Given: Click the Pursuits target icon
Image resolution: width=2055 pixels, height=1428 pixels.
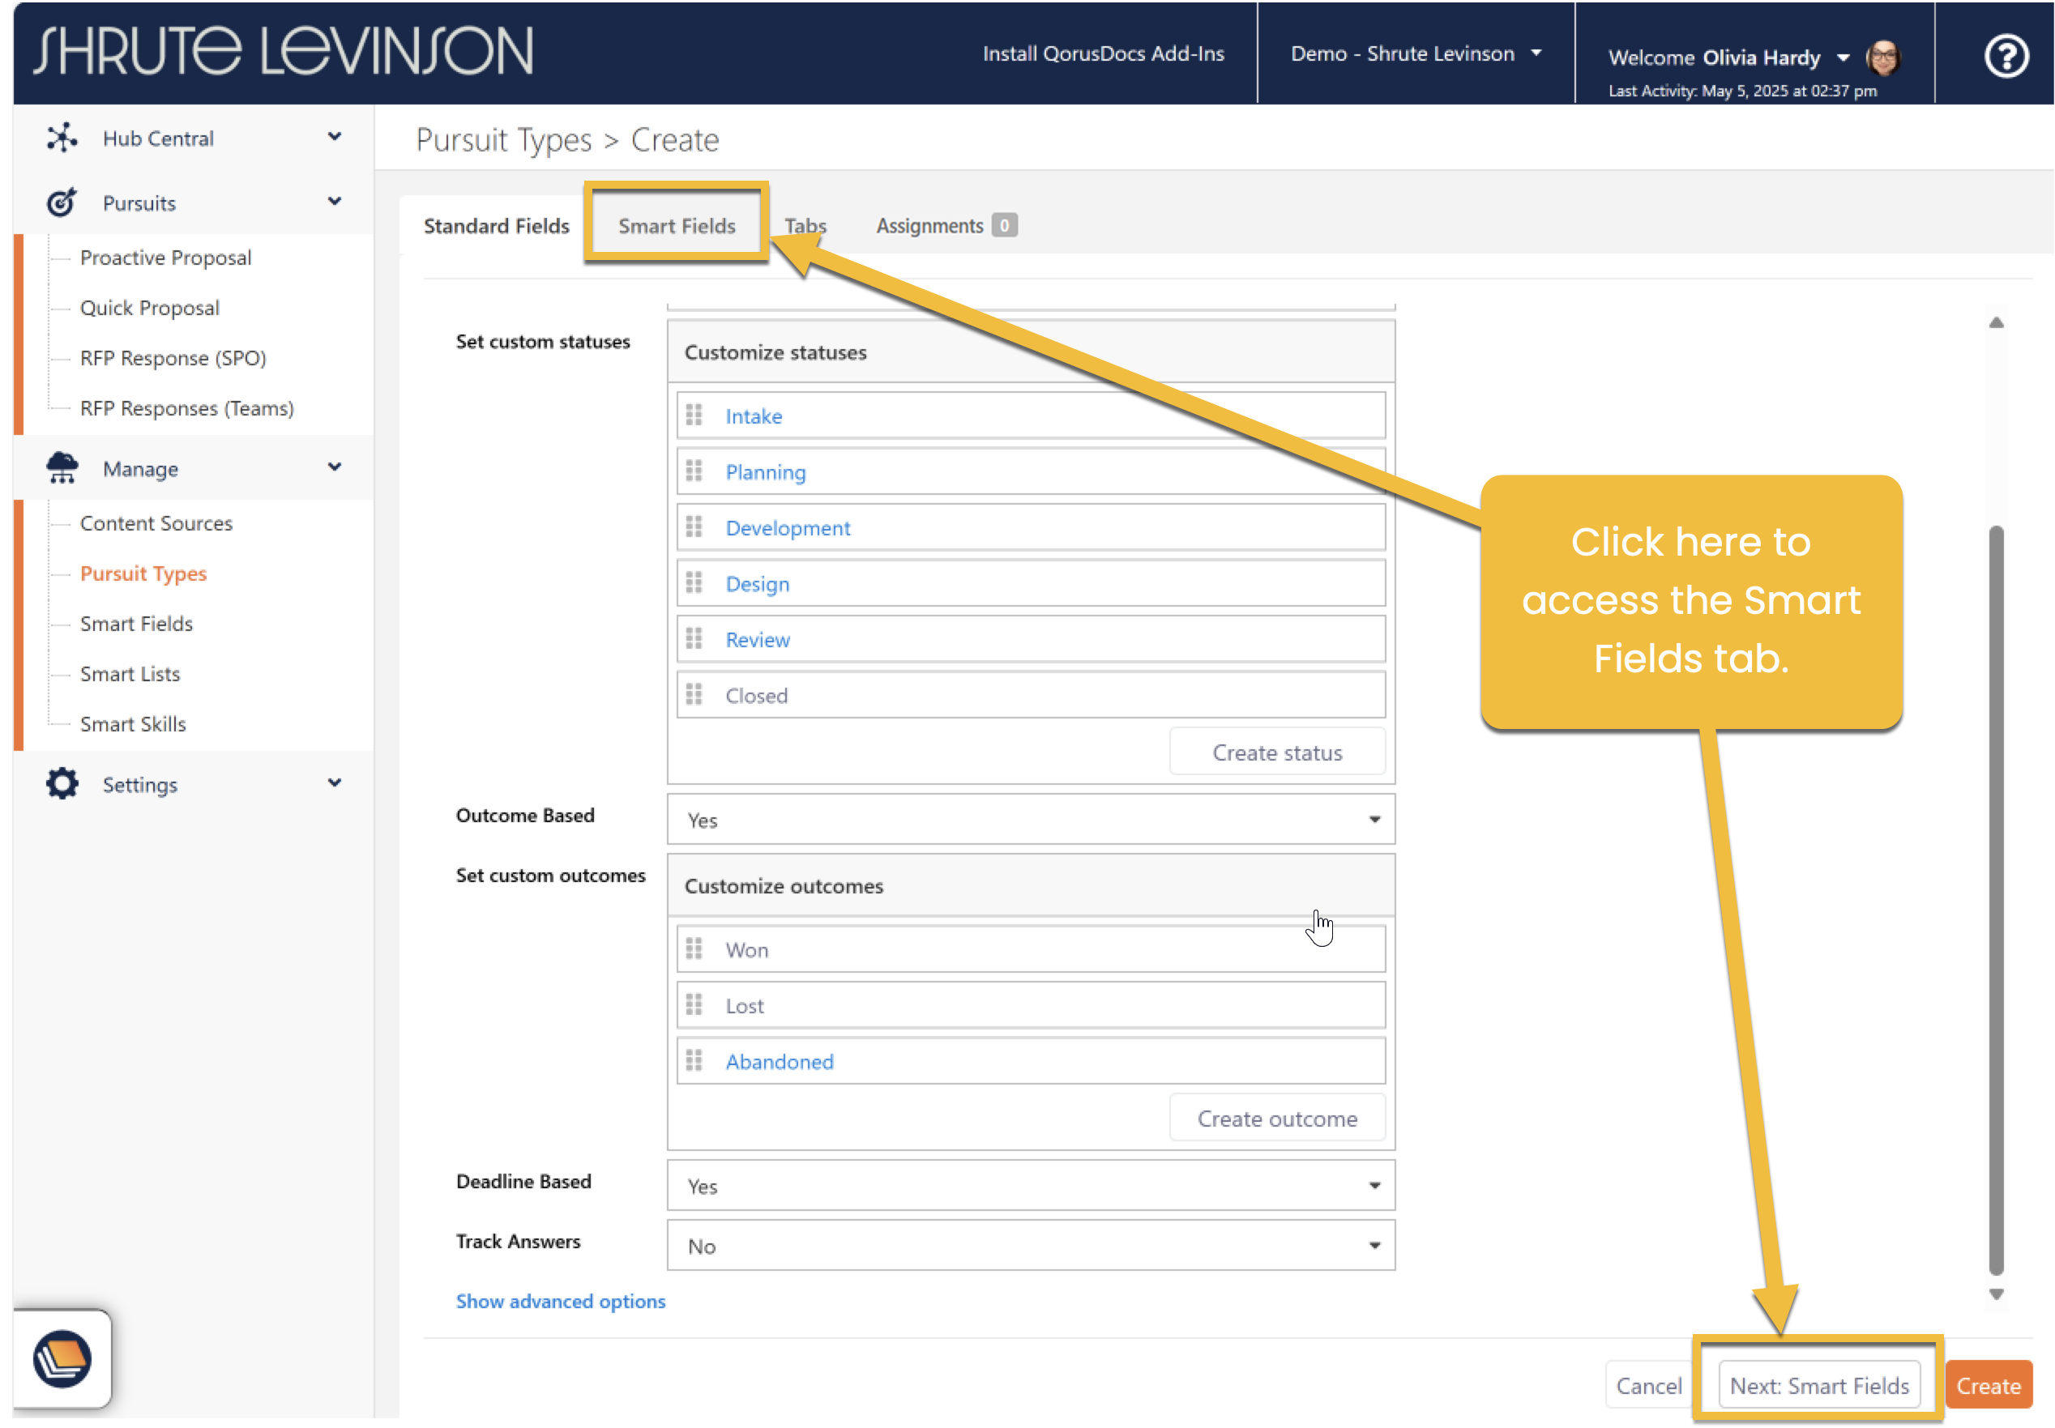Looking at the screenshot, I should point(62,203).
